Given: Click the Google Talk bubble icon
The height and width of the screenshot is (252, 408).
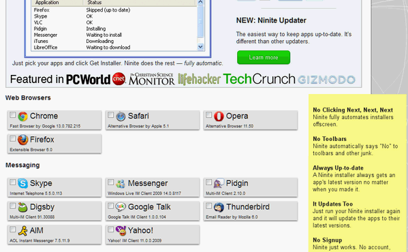Looking at the screenshot, I should (121, 207).
